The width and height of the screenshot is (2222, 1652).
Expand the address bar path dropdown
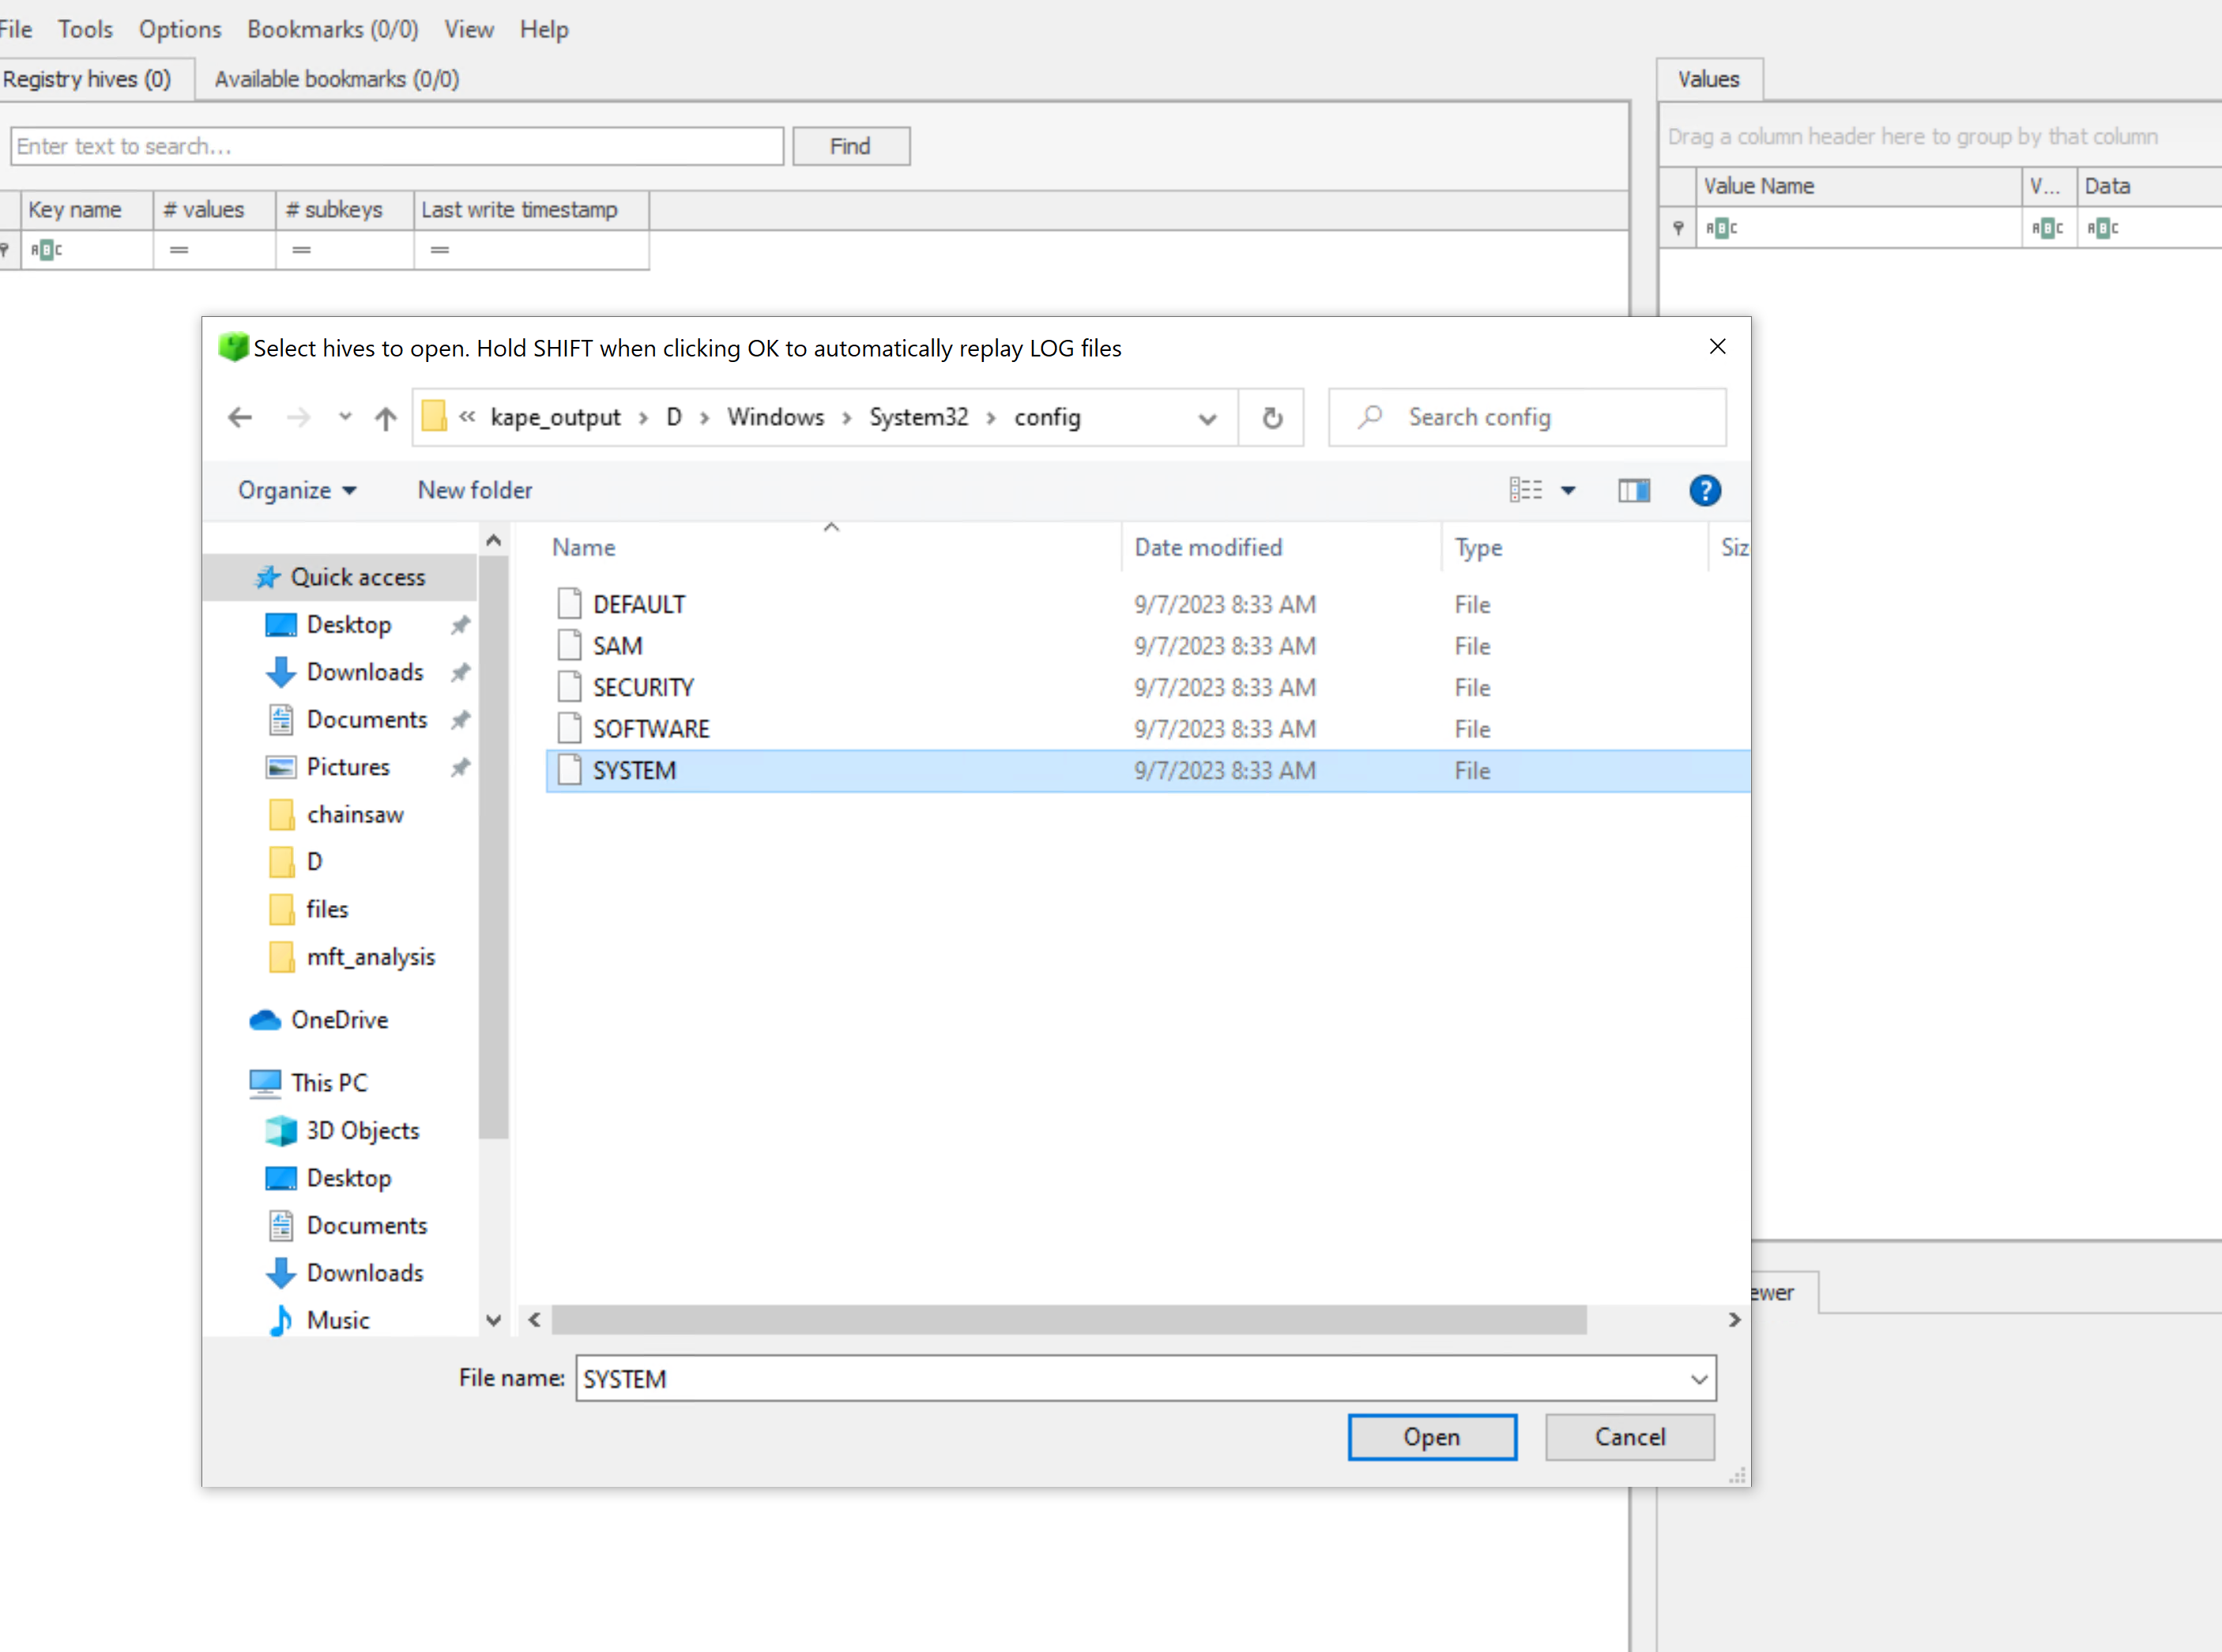[x=1207, y=418]
